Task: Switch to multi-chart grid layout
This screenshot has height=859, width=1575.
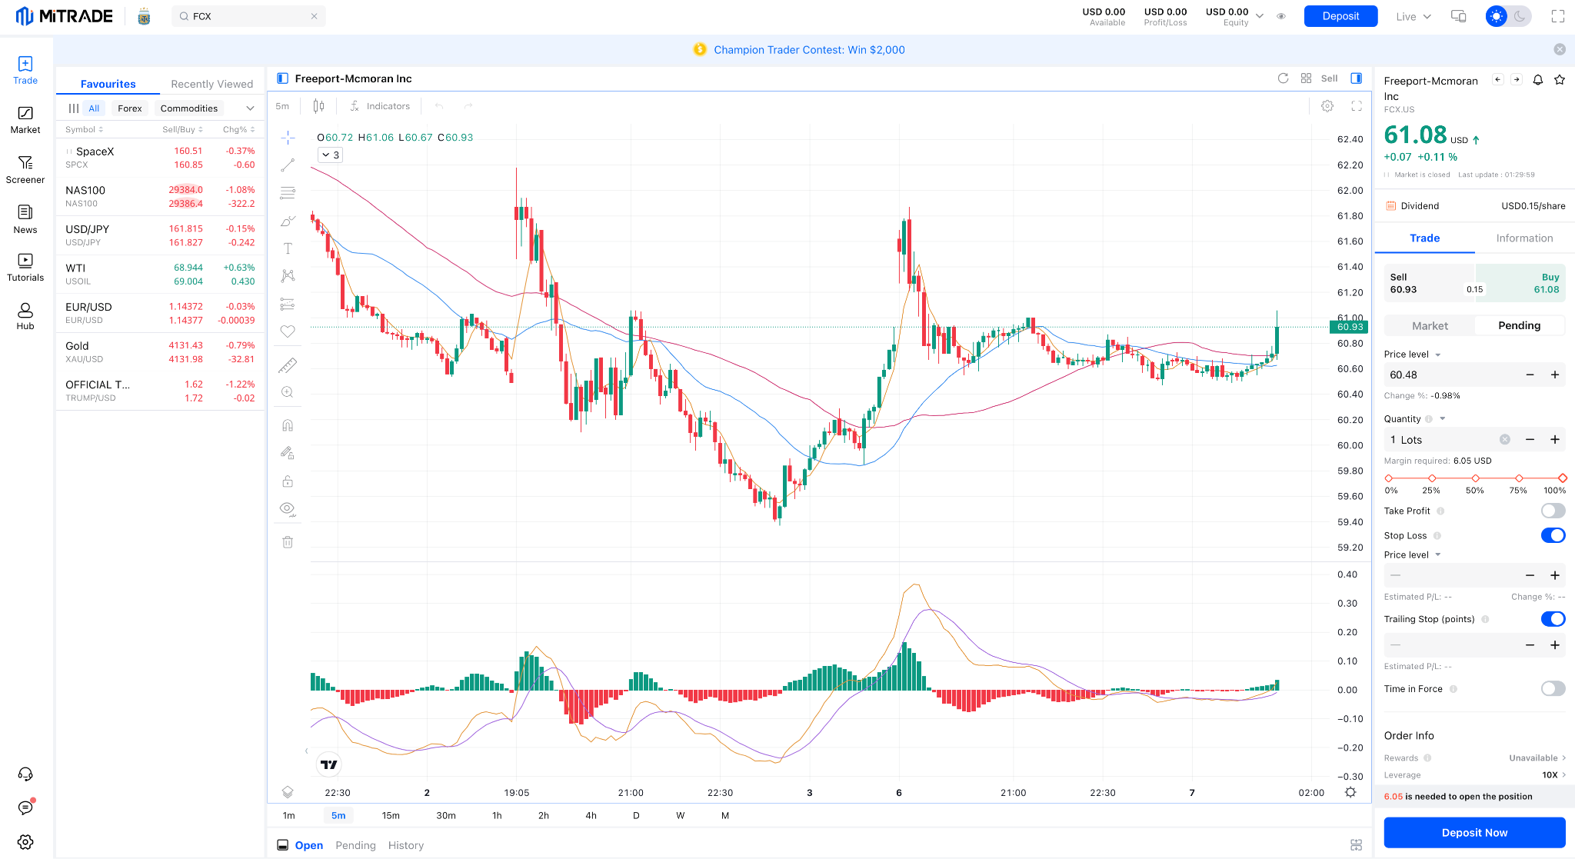Action: [1306, 78]
